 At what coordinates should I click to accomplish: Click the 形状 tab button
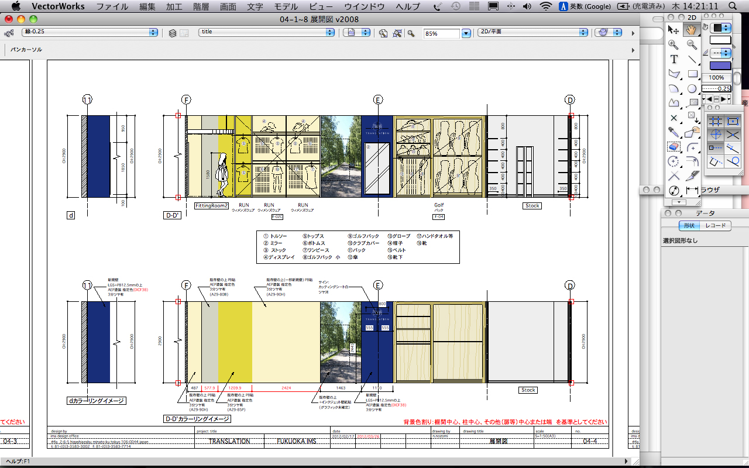[689, 226]
